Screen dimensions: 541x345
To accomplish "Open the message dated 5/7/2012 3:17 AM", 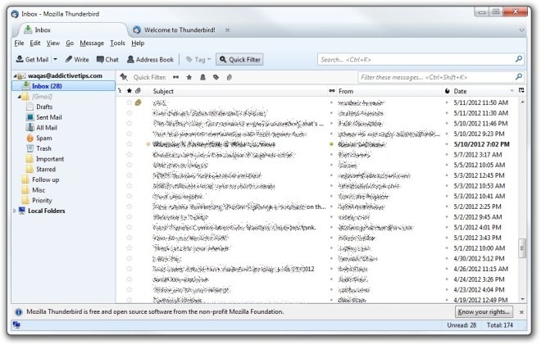I will (x=316, y=155).
